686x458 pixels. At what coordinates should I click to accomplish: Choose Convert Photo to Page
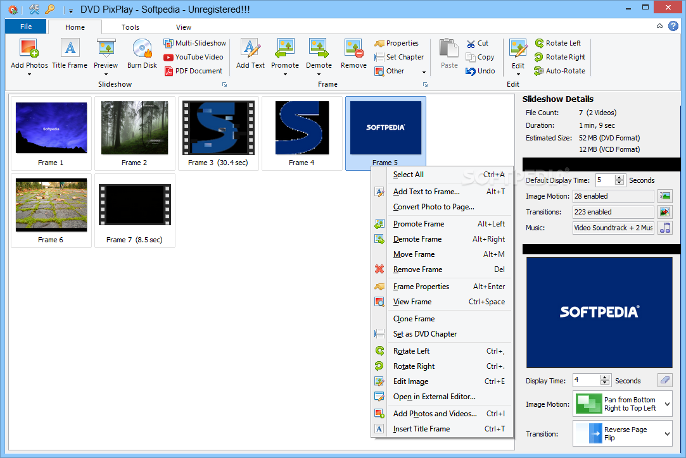pos(442,207)
